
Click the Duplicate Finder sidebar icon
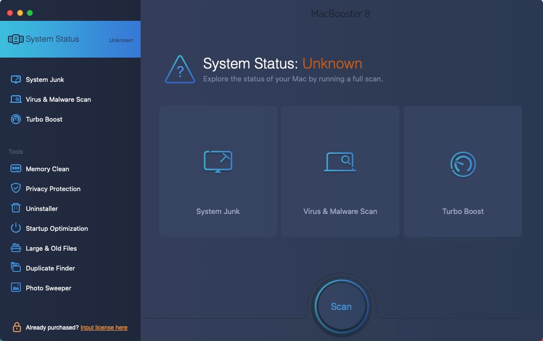15,268
